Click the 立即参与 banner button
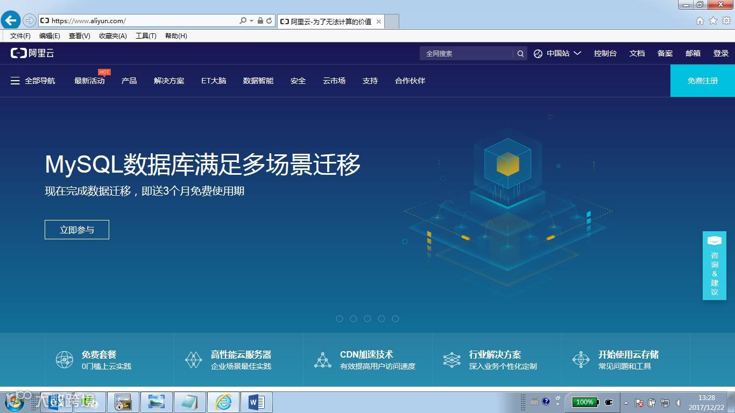The height and width of the screenshot is (413, 735). coord(77,230)
